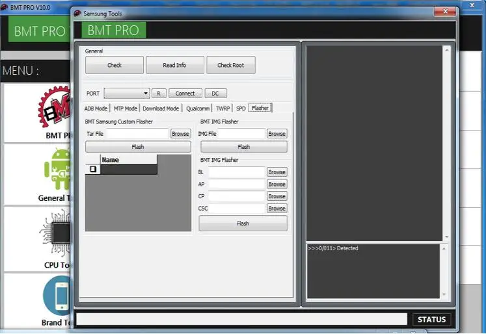Screen dimensions: 486x334
Task: Open the Download Mode tab
Action: [161, 109]
